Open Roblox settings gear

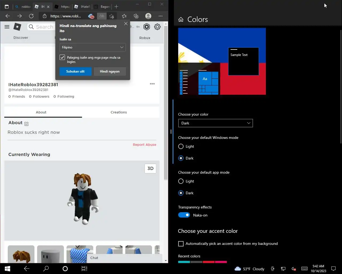[157, 27]
